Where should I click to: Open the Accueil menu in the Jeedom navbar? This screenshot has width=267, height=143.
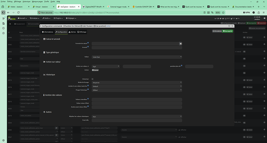click(x=22, y=18)
